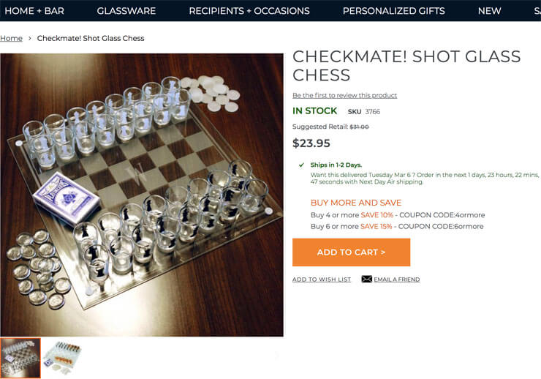Click 'Be the first to review this product'
Image resolution: width=541 pixels, height=379 pixels.
point(344,95)
